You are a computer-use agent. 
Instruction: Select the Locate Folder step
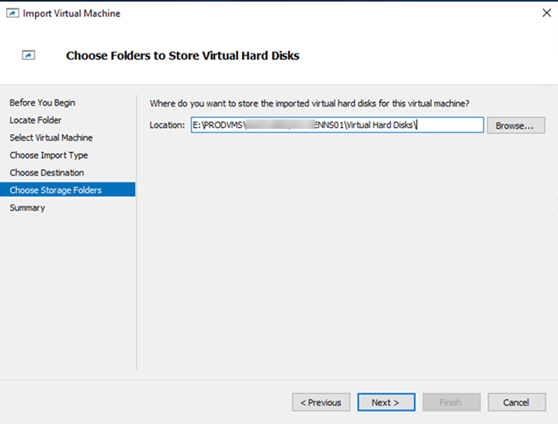[x=36, y=120]
